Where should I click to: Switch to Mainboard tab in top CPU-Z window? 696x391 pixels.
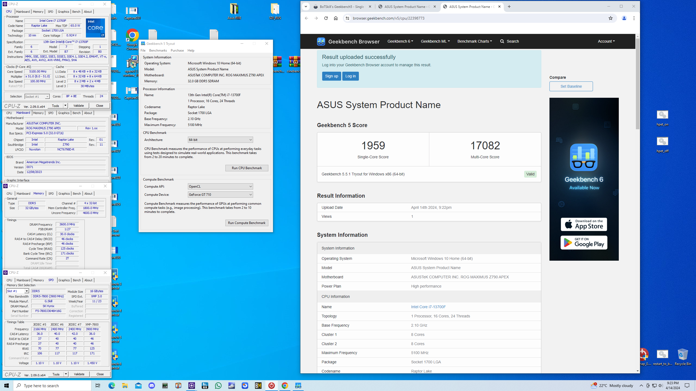23,12
